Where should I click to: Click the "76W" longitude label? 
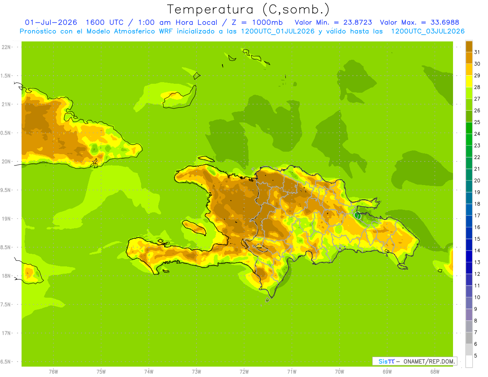coord(53,372)
